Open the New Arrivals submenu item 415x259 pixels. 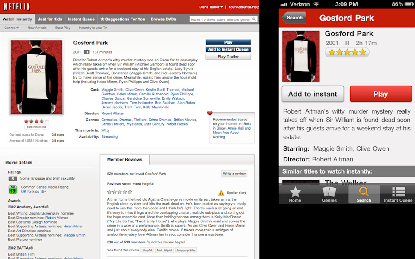[x=37, y=28]
